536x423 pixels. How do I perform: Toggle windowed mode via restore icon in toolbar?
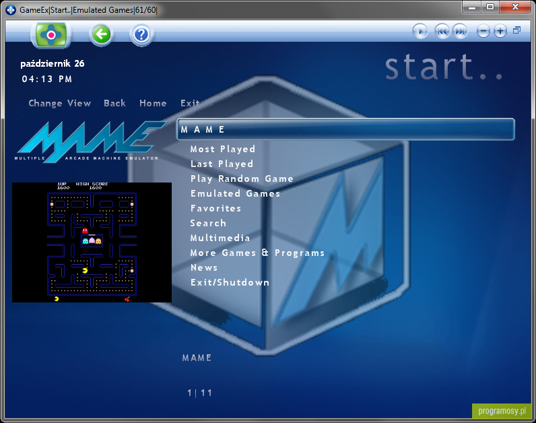click(x=516, y=30)
